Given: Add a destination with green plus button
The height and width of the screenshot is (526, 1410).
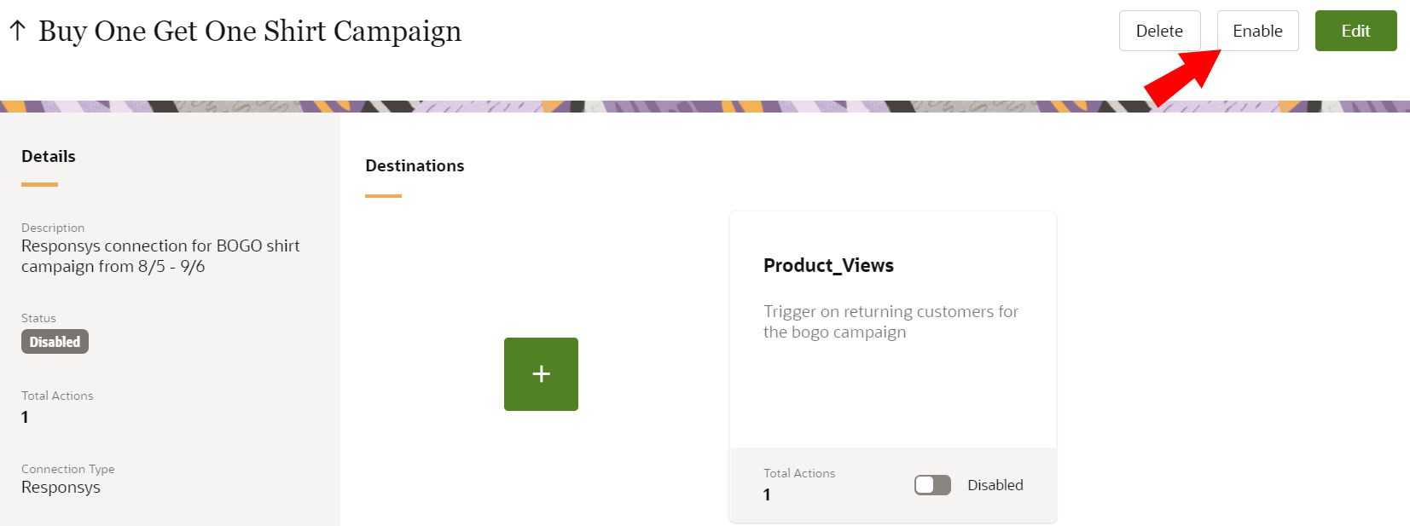Looking at the screenshot, I should (x=541, y=374).
